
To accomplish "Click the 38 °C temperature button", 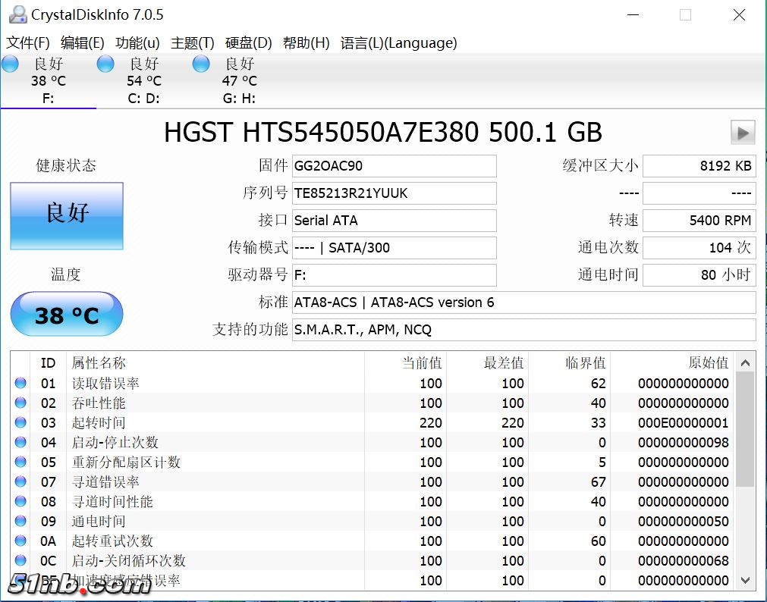I will click(x=67, y=315).
